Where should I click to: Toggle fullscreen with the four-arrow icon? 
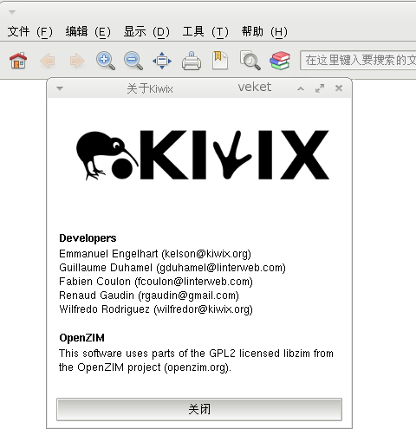click(162, 61)
